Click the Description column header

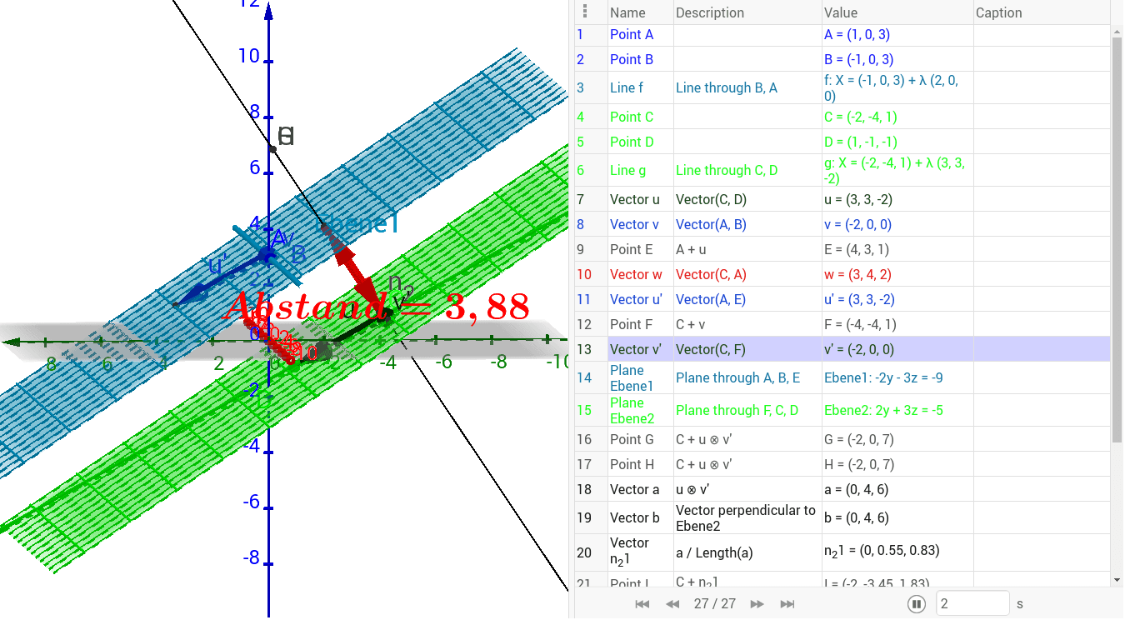[x=710, y=12]
